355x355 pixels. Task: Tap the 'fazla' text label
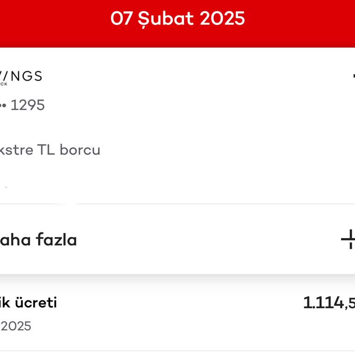coord(57,240)
